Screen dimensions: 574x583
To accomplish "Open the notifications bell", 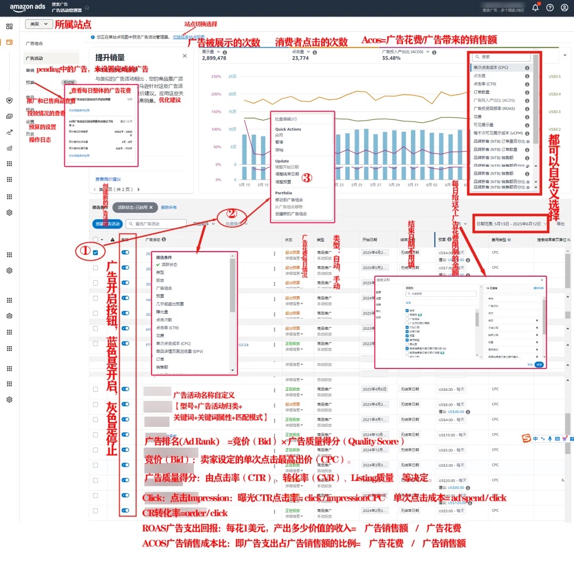I will tap(535, 7).
